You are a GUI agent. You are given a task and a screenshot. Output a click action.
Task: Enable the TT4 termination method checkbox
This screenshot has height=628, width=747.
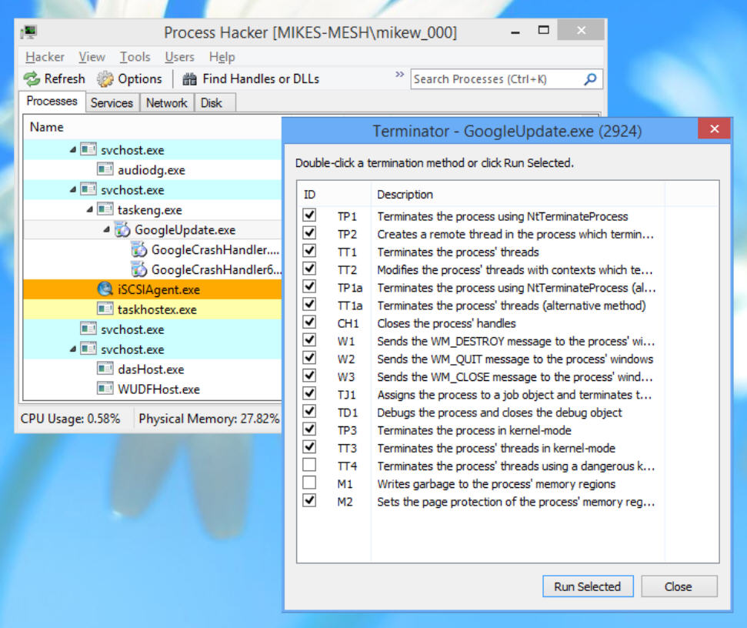click(310, 464)
